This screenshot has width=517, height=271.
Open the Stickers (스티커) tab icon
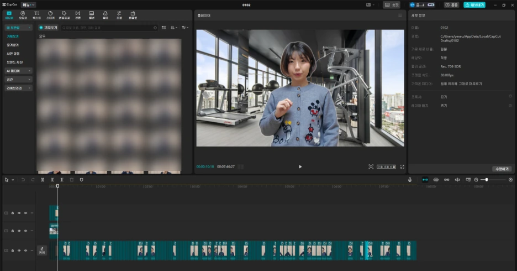tap(50, 15)
